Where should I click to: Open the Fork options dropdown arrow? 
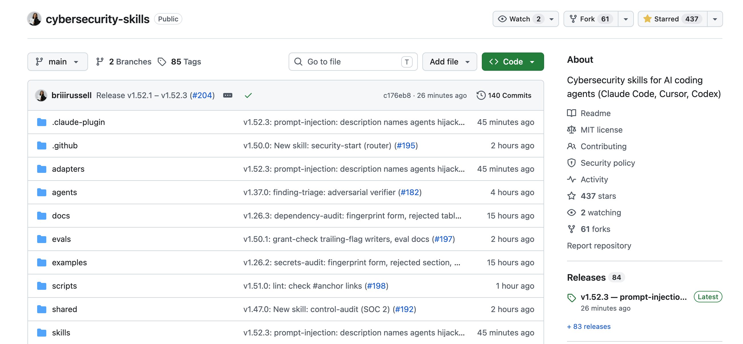click(x=626, y=19)
